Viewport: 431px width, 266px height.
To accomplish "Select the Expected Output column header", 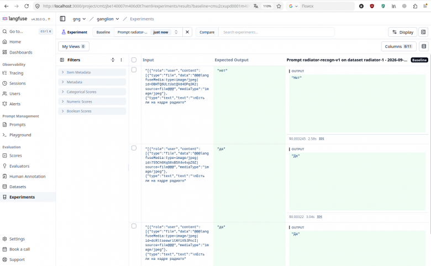I will click(232, 60).
